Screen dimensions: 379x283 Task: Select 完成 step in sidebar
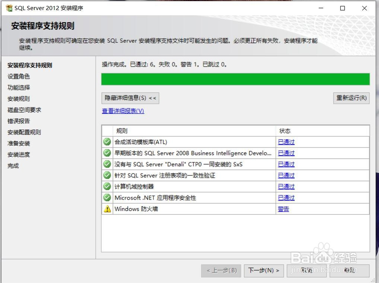click(13, 166)
